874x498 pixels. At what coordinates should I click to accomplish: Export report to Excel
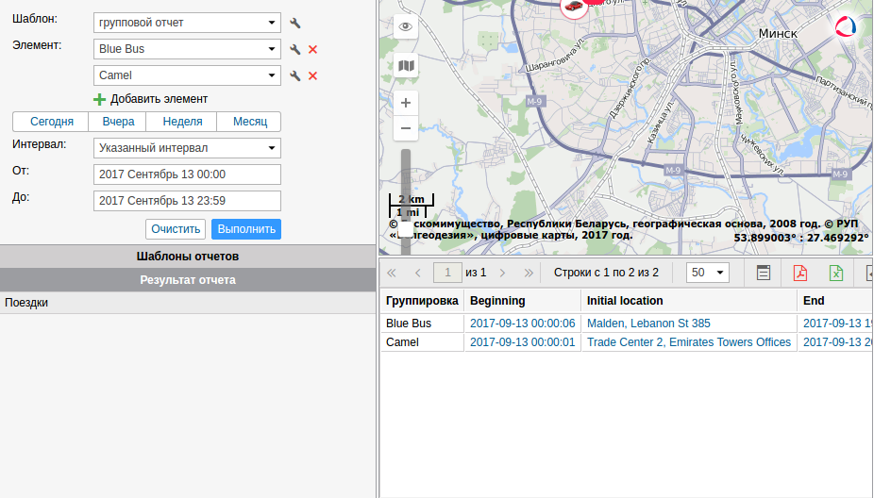[836, 273]
